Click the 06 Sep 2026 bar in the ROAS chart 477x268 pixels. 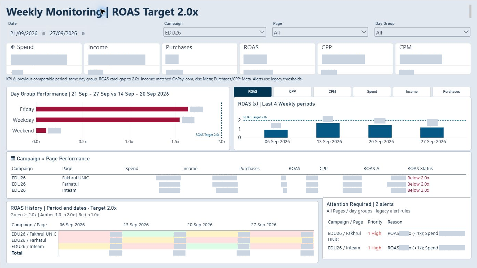click(x=276, y=134)
